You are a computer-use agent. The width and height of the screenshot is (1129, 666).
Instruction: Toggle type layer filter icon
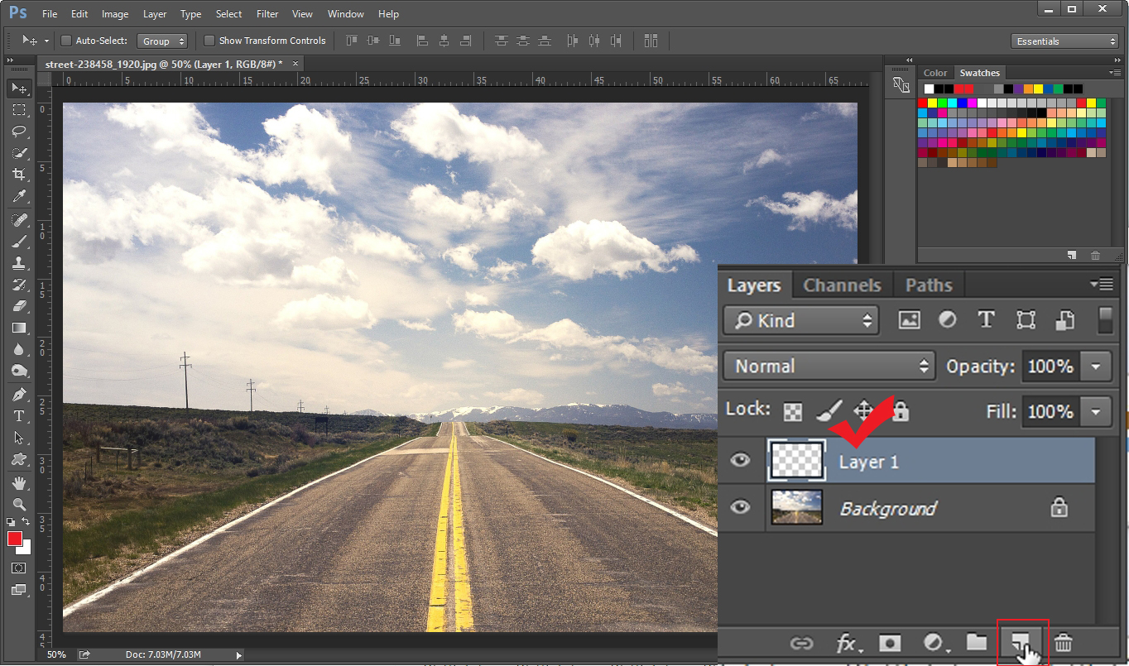[x=986, y=320]
